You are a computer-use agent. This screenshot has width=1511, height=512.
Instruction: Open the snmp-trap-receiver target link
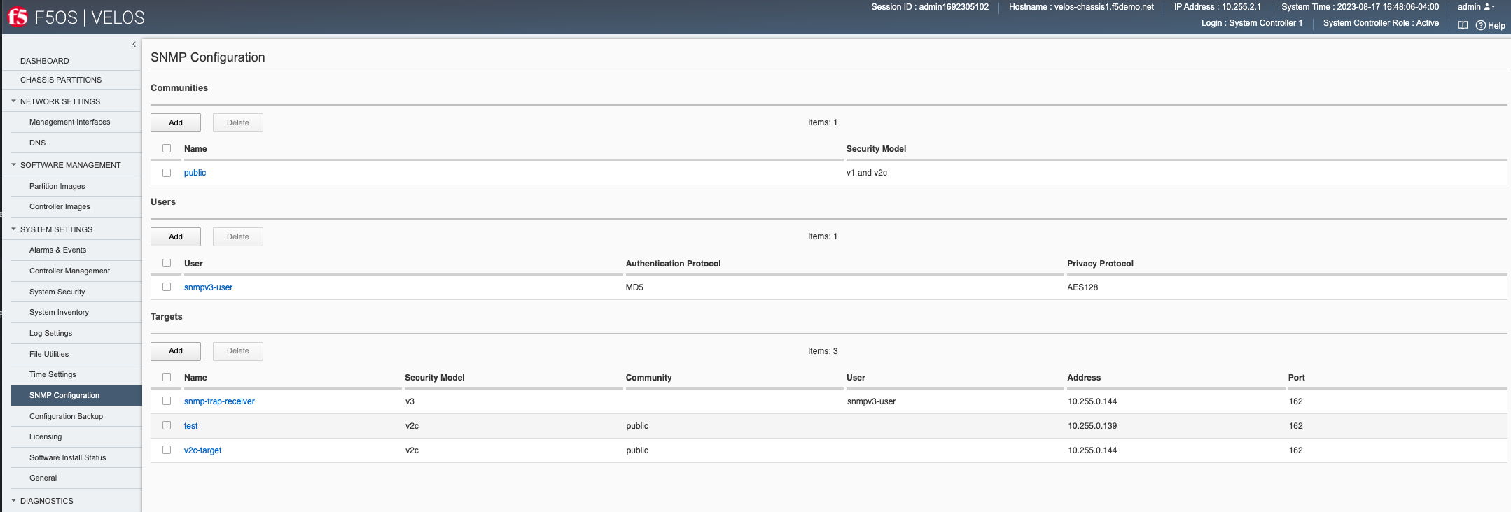click(x=219, y=401)
